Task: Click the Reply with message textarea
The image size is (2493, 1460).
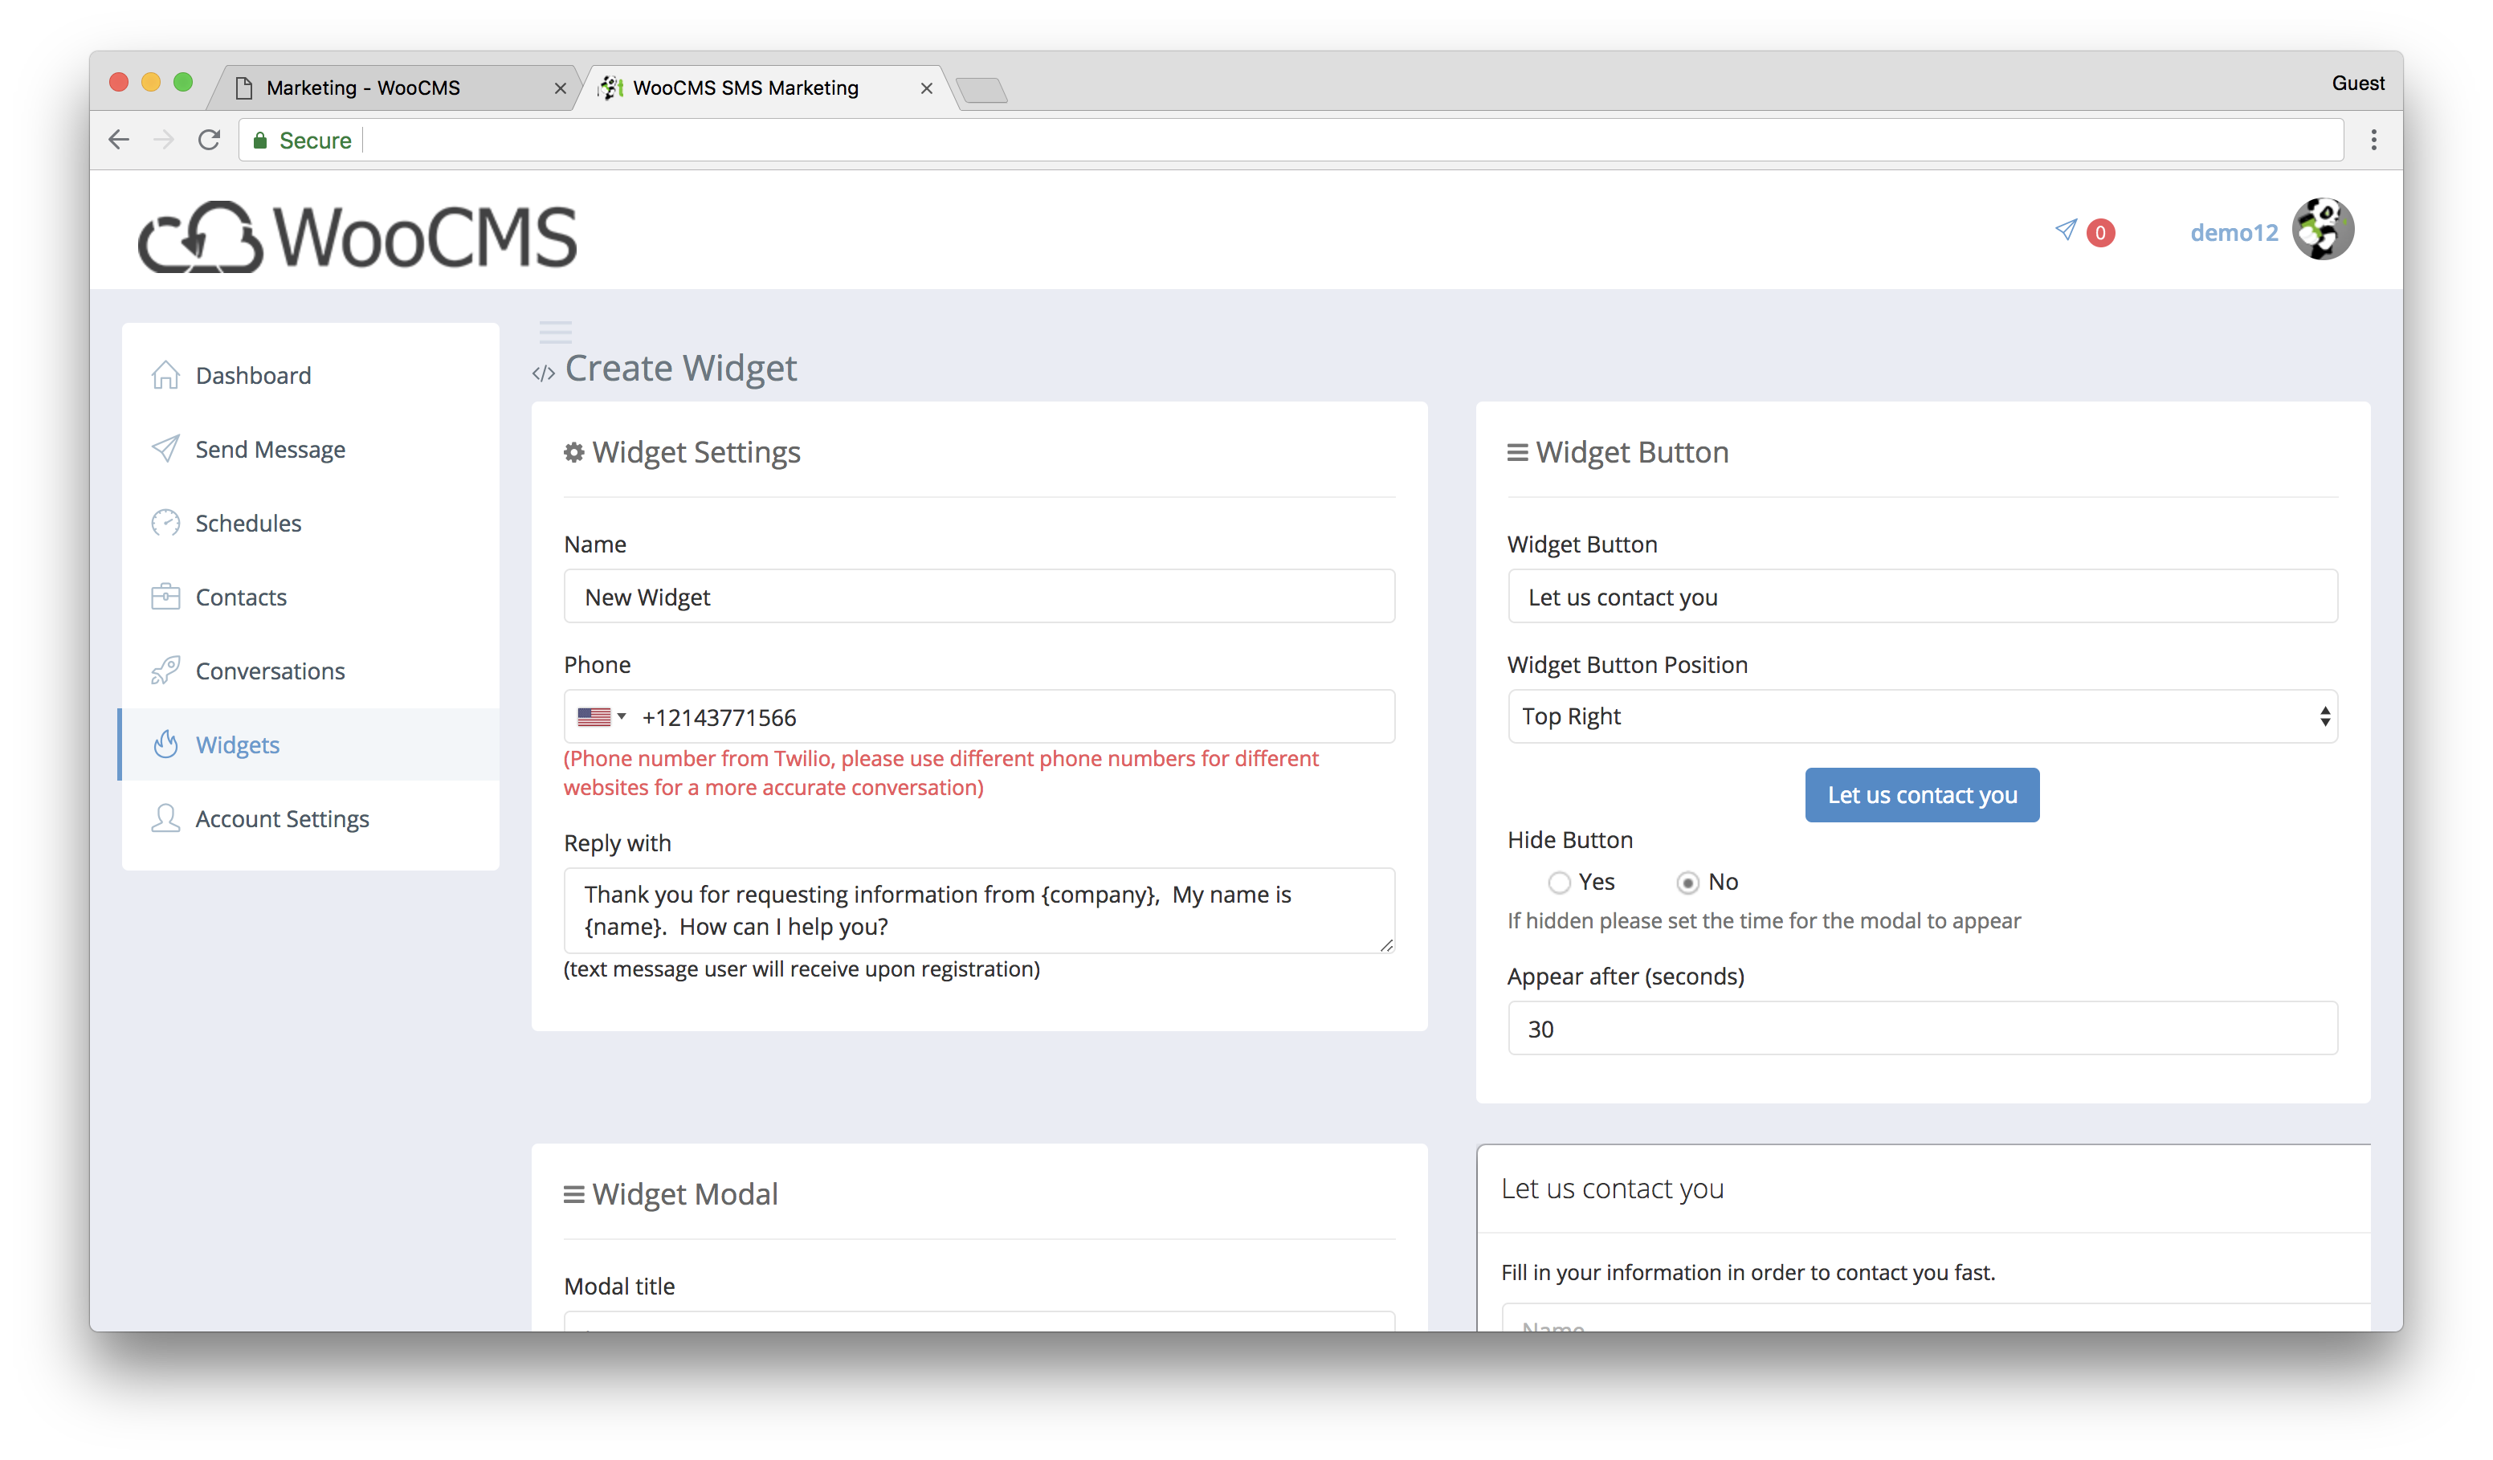Action: tap(978, 910)
